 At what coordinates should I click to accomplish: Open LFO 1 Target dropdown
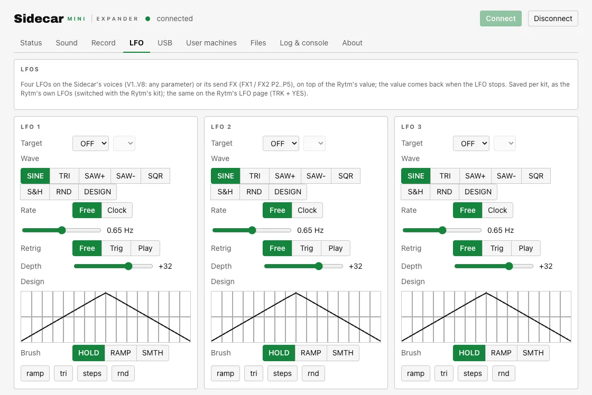click(90, 143)
